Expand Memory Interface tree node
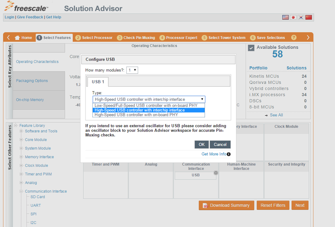 click(21, 157)
